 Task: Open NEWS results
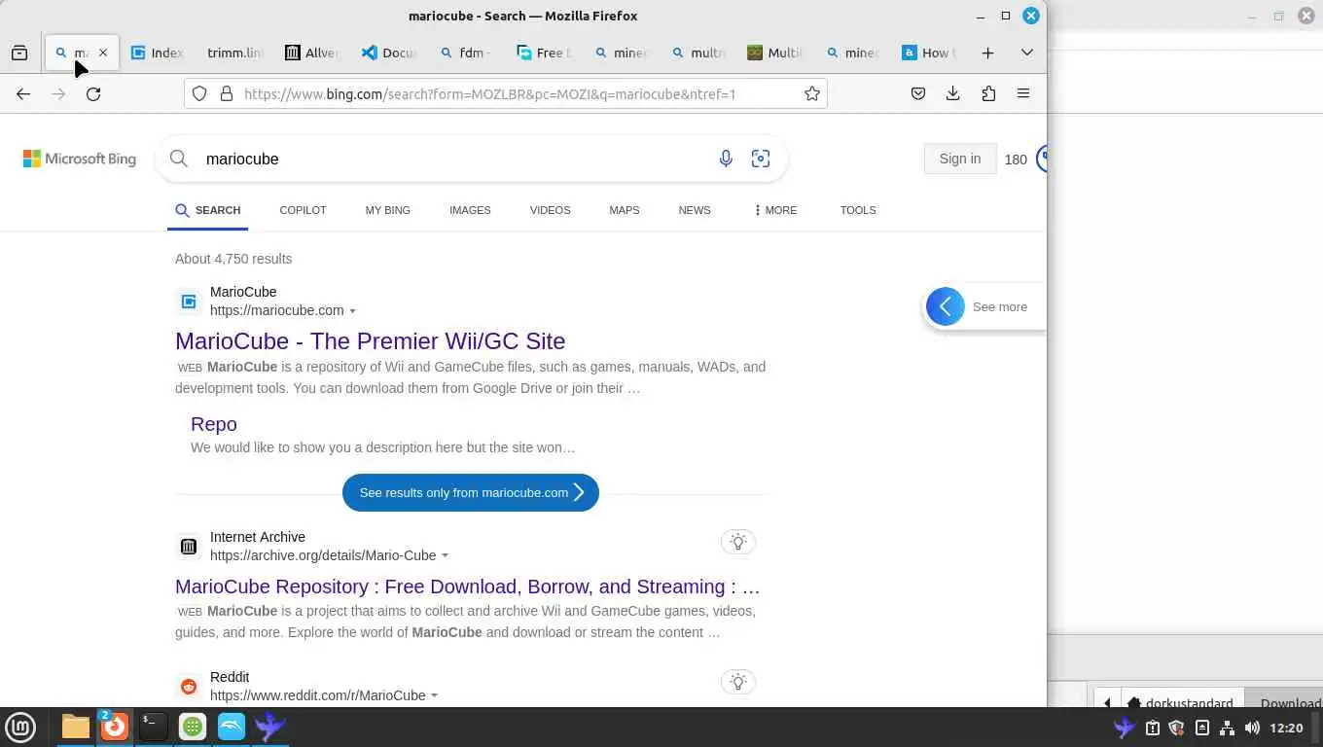point(695,210)
